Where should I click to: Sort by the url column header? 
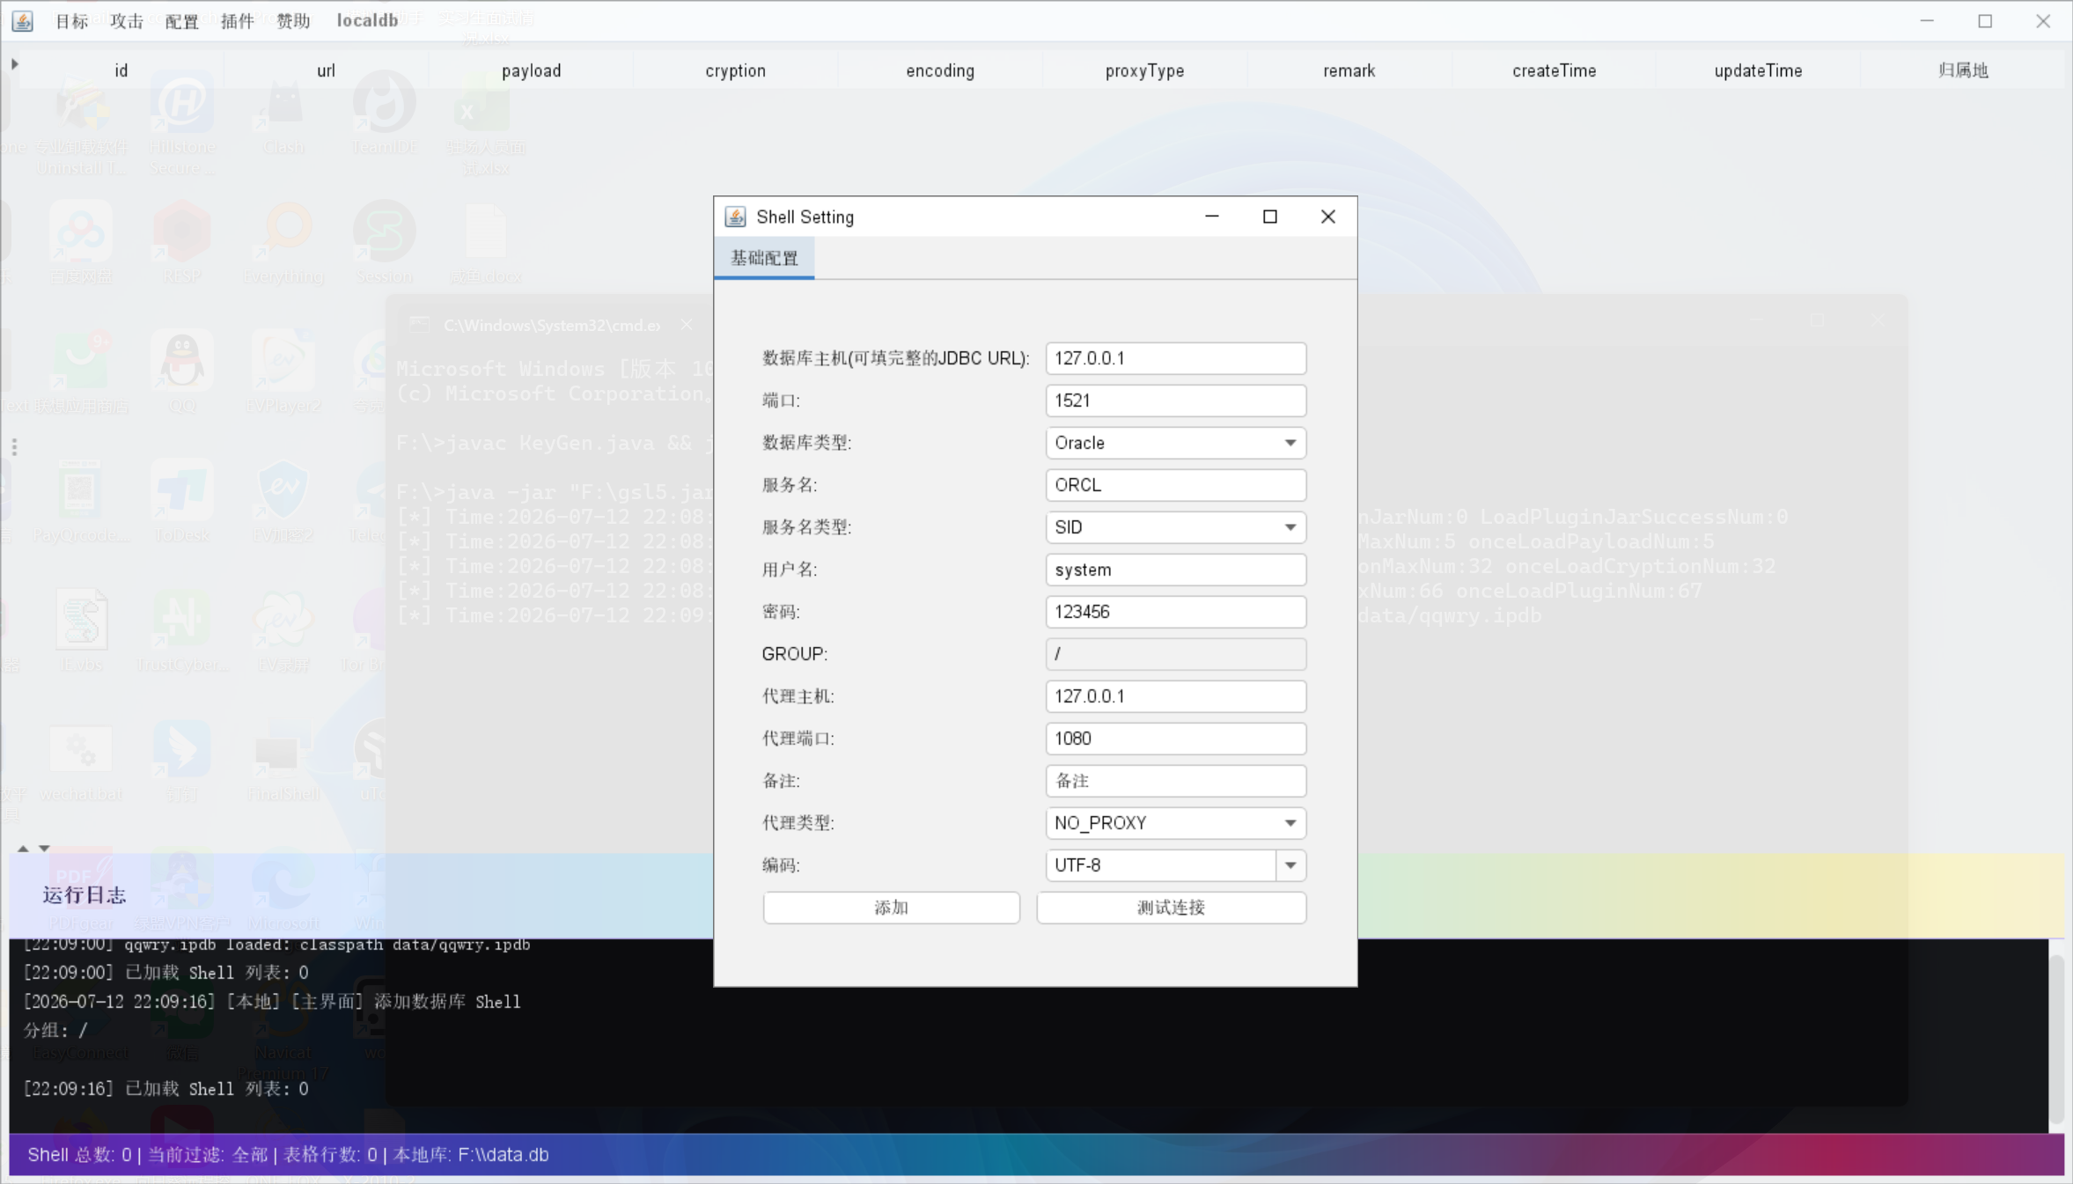[326, 70]
